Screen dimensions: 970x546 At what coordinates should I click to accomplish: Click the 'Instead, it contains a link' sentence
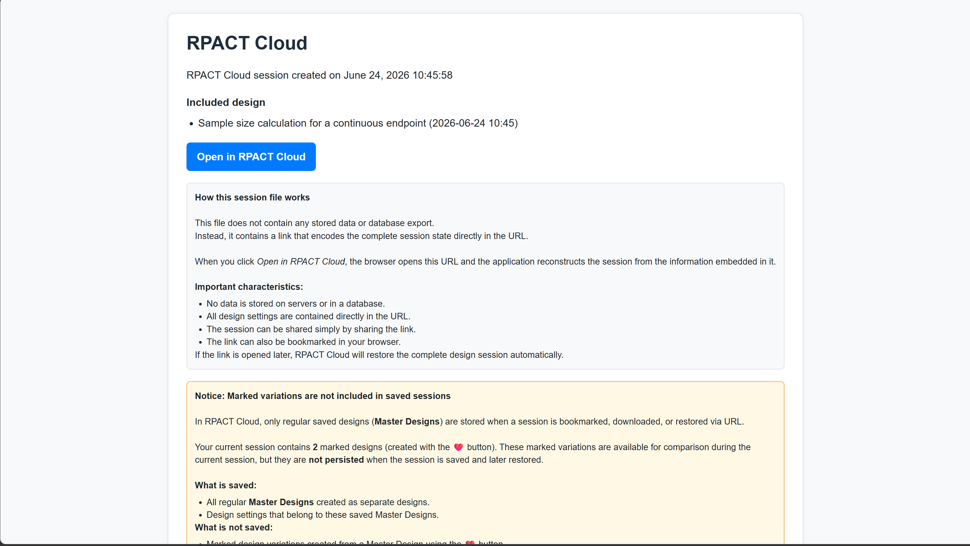pos(361,236)
